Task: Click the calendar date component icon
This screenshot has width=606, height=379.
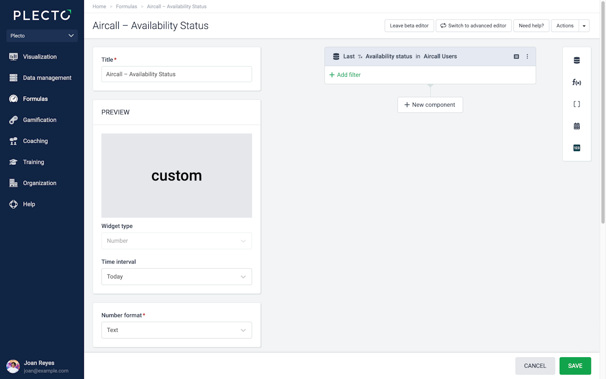Action: pos(577,126)
